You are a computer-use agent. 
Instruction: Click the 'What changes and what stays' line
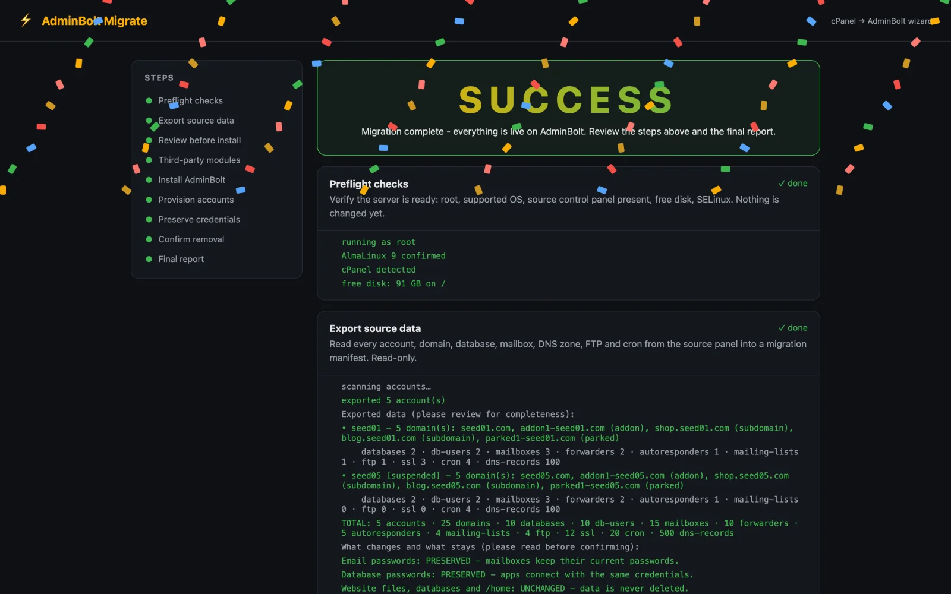(490, 547)
